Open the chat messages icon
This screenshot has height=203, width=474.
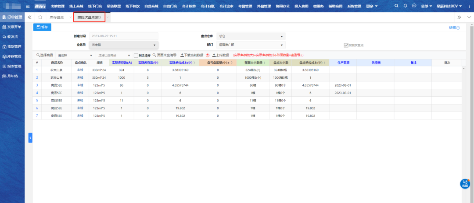click(414, 6)
